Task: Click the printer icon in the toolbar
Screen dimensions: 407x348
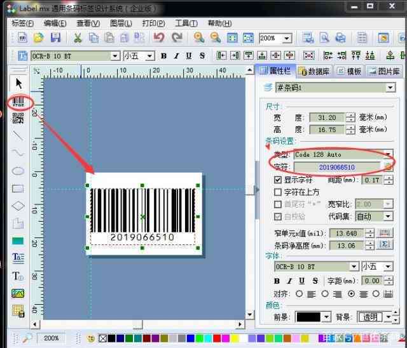Action: pos(340,38)
